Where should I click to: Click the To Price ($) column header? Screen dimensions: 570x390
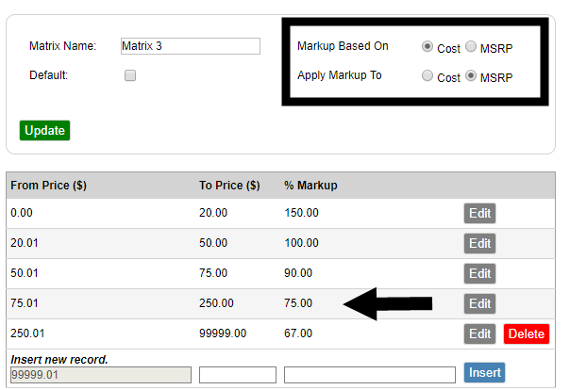(229, 186)
